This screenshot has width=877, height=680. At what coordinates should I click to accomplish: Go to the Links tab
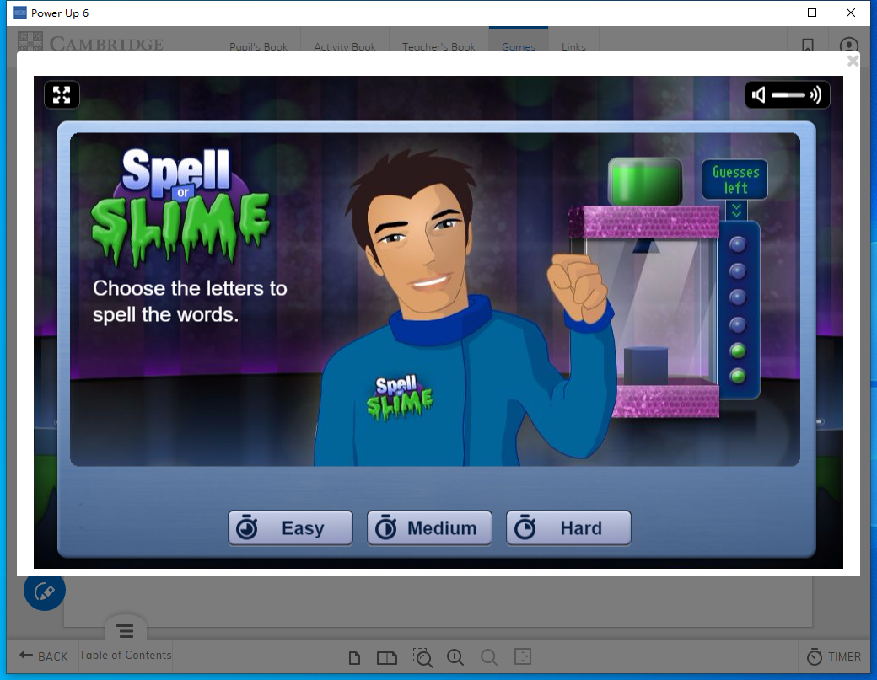point(573,47)
